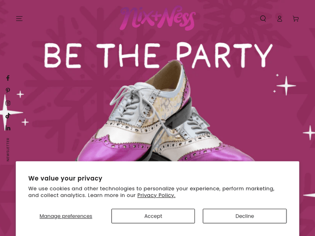Accept cookies in the privacy banner
Viewport: 315px width, 236px height.
(x=153, y=216)
